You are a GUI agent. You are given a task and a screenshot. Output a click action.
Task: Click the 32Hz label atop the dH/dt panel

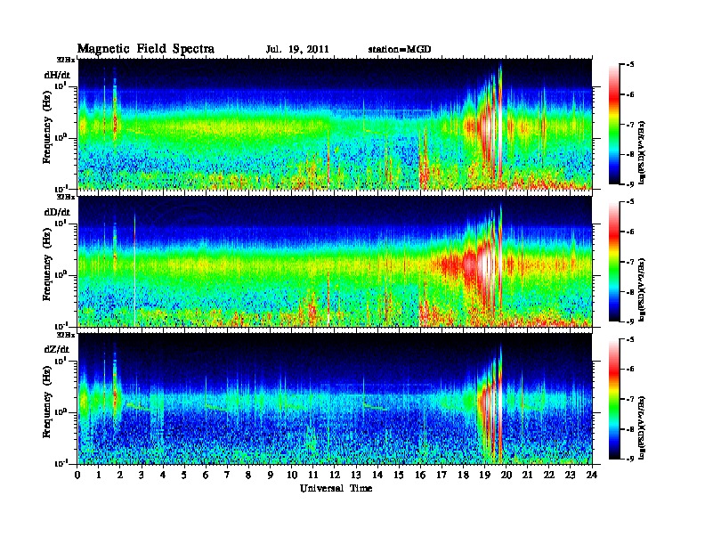click(65, 60)
